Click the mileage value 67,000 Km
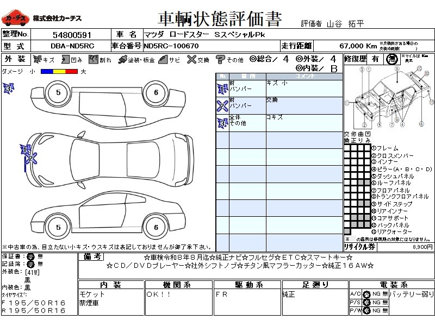This screenshot has height=326, width=435. click(358, 46)
